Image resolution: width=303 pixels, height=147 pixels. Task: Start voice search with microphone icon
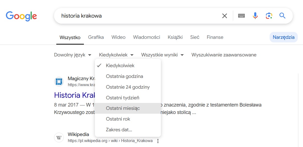click(255, 16)
